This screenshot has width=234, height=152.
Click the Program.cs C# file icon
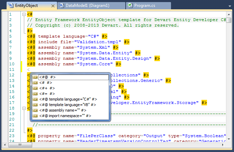[130, 6]
